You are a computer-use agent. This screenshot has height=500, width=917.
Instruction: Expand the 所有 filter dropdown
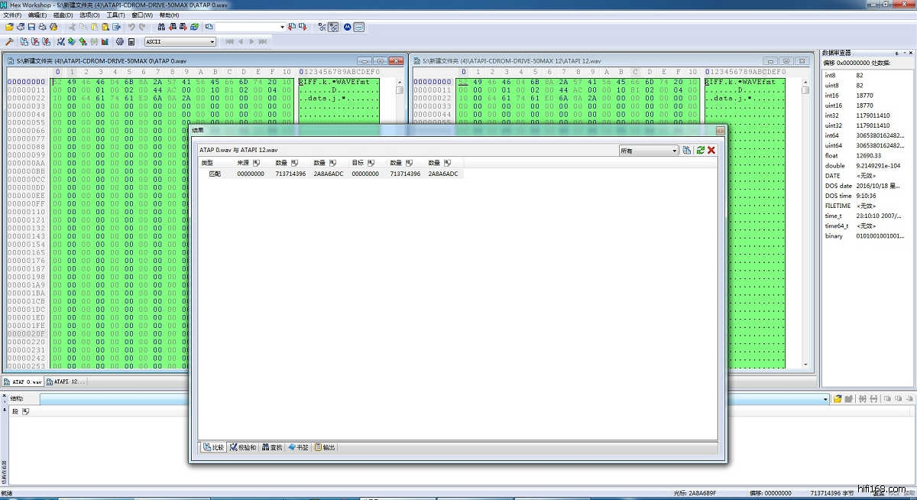point(674,151)
